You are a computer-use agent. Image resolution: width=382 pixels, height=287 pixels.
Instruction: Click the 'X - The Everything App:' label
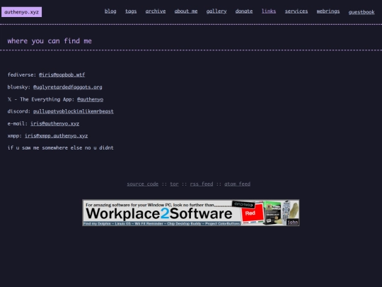click(x=41, y=99)
